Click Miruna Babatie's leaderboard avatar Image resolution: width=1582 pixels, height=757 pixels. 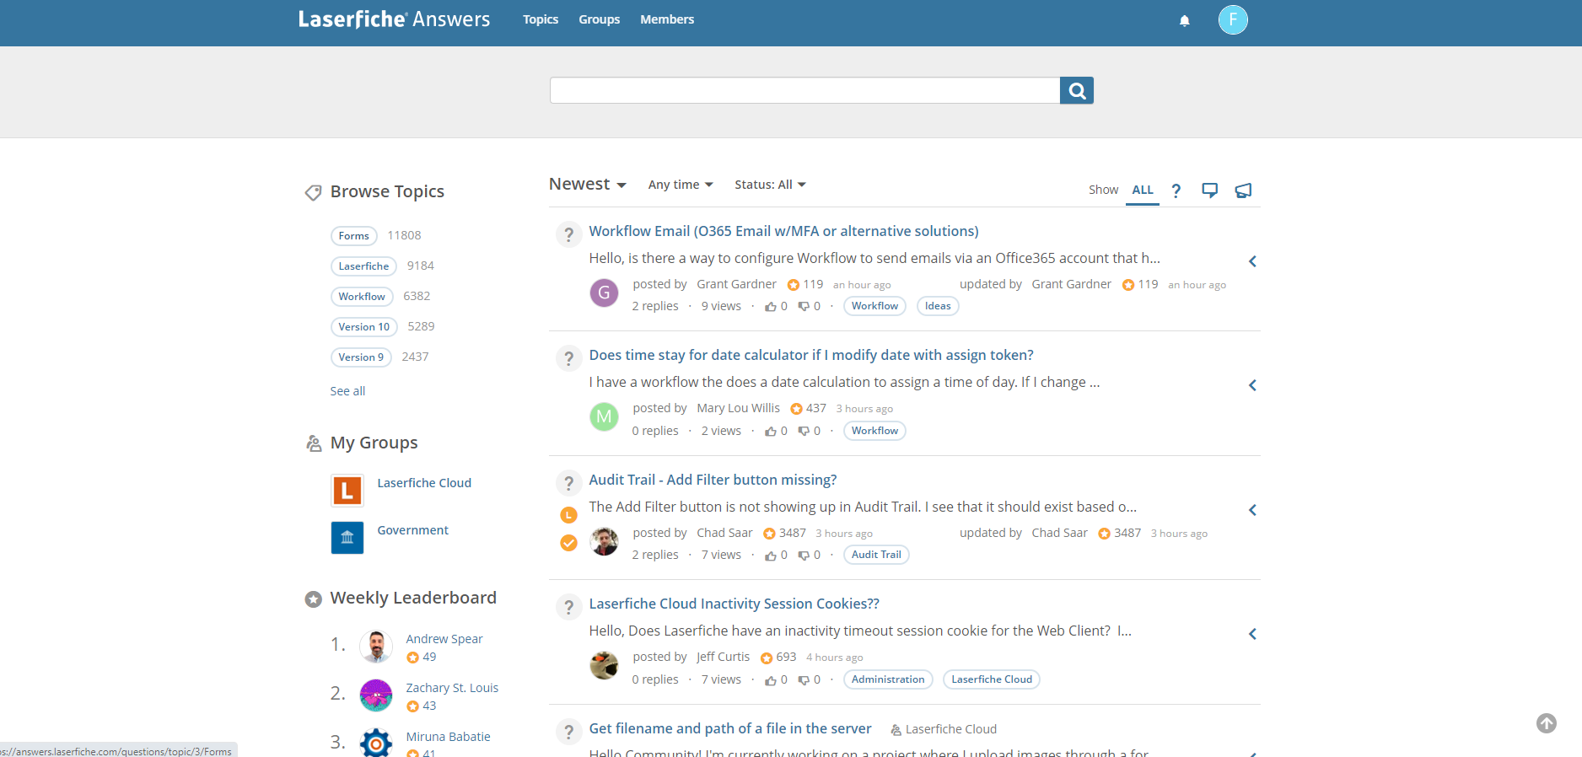coord(376,743)
